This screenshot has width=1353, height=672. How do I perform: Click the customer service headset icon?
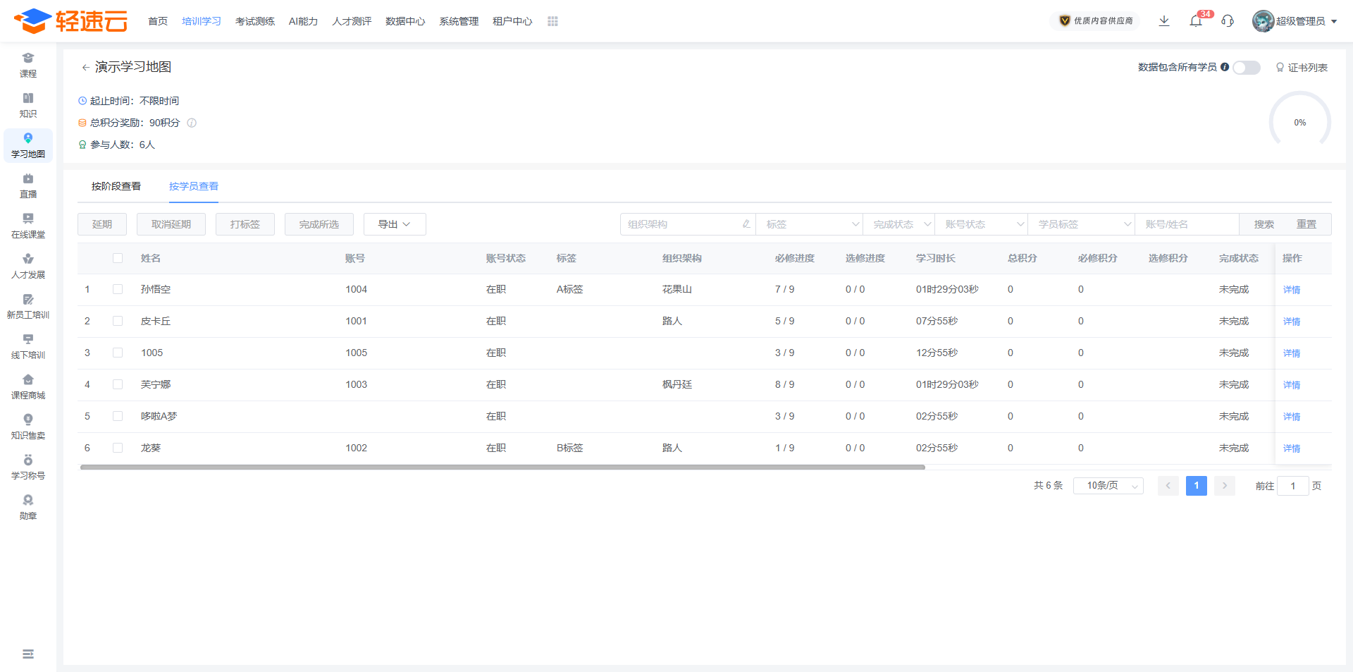[x=1228, y=21]
